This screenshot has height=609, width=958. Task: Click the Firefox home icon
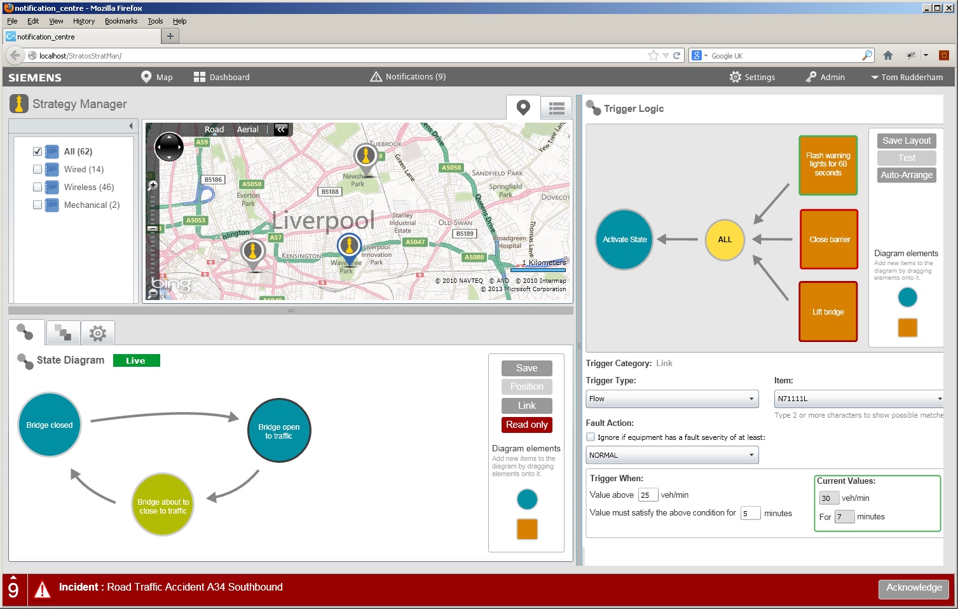point(888,55)
